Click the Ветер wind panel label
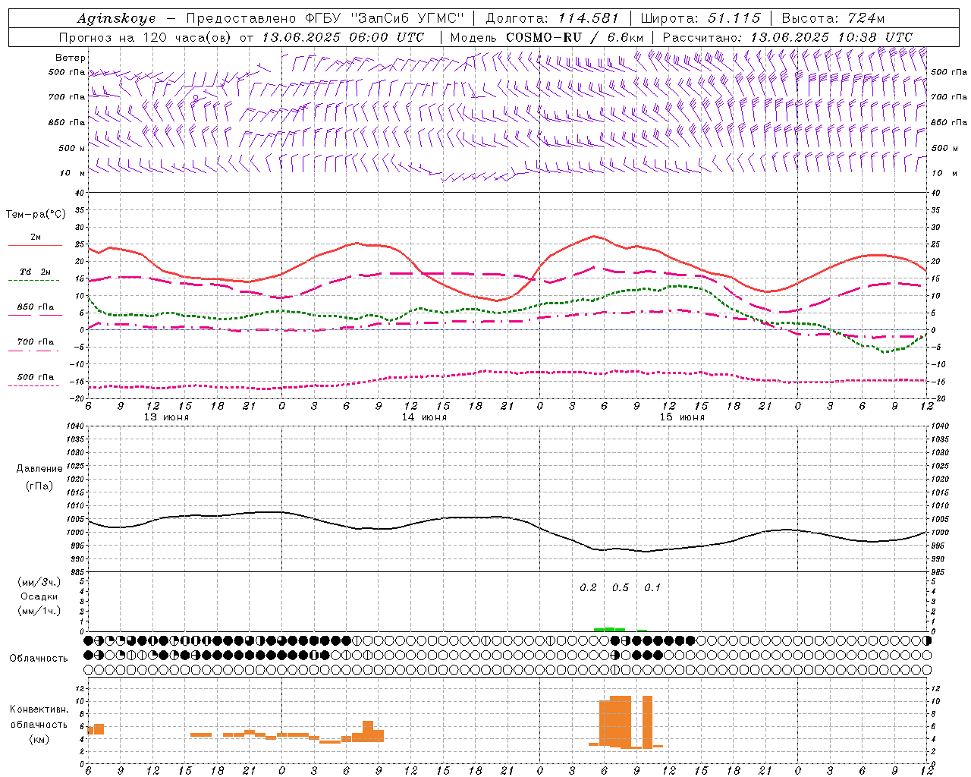The width and height of the screenshot is (971, 777). tap(71, 58)
